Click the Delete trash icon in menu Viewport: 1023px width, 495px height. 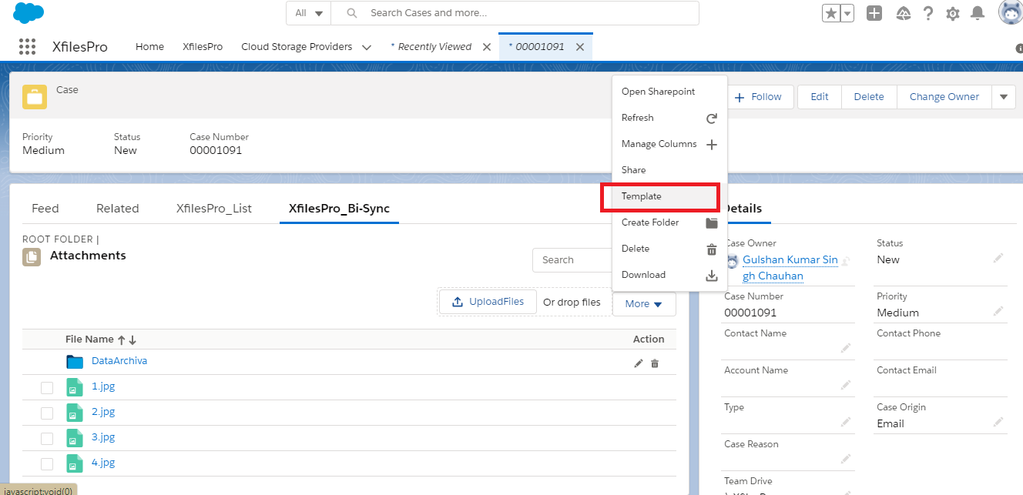click(x=712, y=249)
